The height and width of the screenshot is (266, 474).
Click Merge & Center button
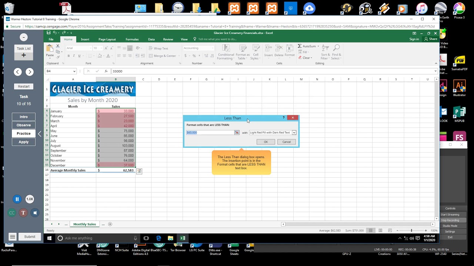(x=163, y=56)
